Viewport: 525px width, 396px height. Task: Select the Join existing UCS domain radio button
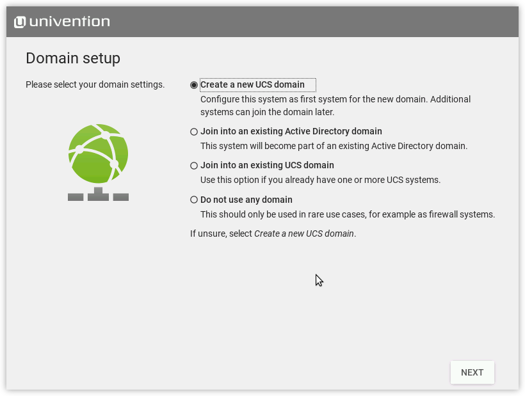194,166
